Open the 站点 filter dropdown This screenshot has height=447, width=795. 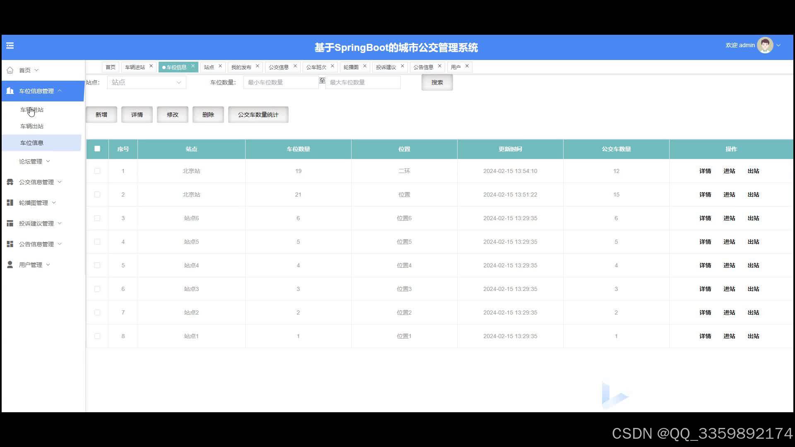147,82
